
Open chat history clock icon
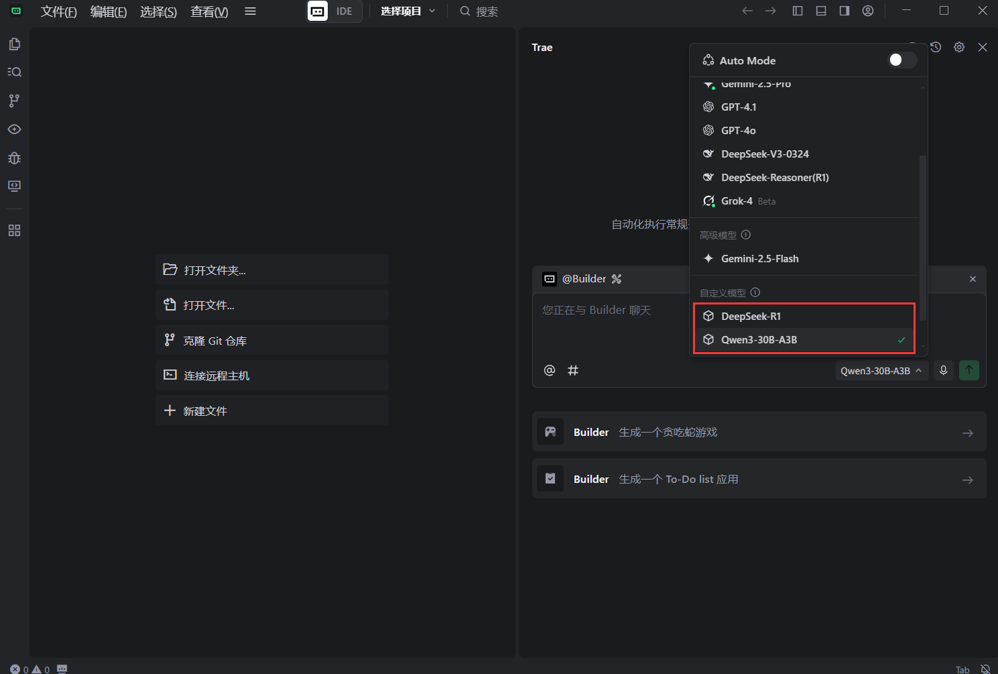[936, 47]
